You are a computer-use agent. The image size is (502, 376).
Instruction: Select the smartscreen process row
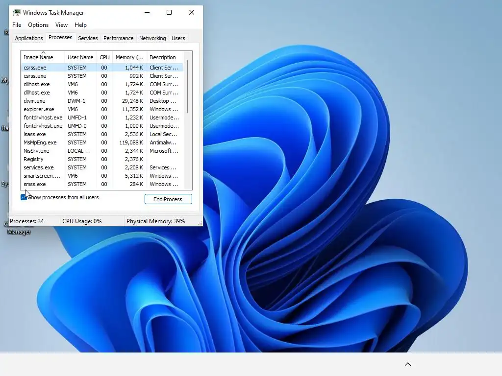point(102,176)
